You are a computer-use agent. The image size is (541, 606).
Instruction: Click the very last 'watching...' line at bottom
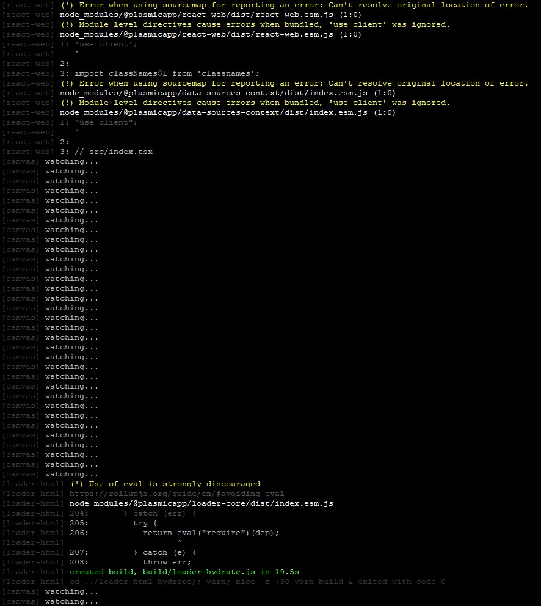click(71, 601)
